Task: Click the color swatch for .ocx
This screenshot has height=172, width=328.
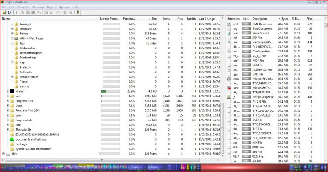Action: [246, 69]
